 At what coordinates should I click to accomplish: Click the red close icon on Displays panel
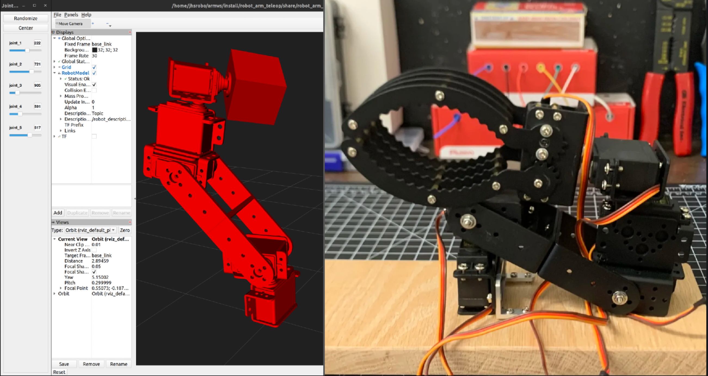[x=130, y=32]
